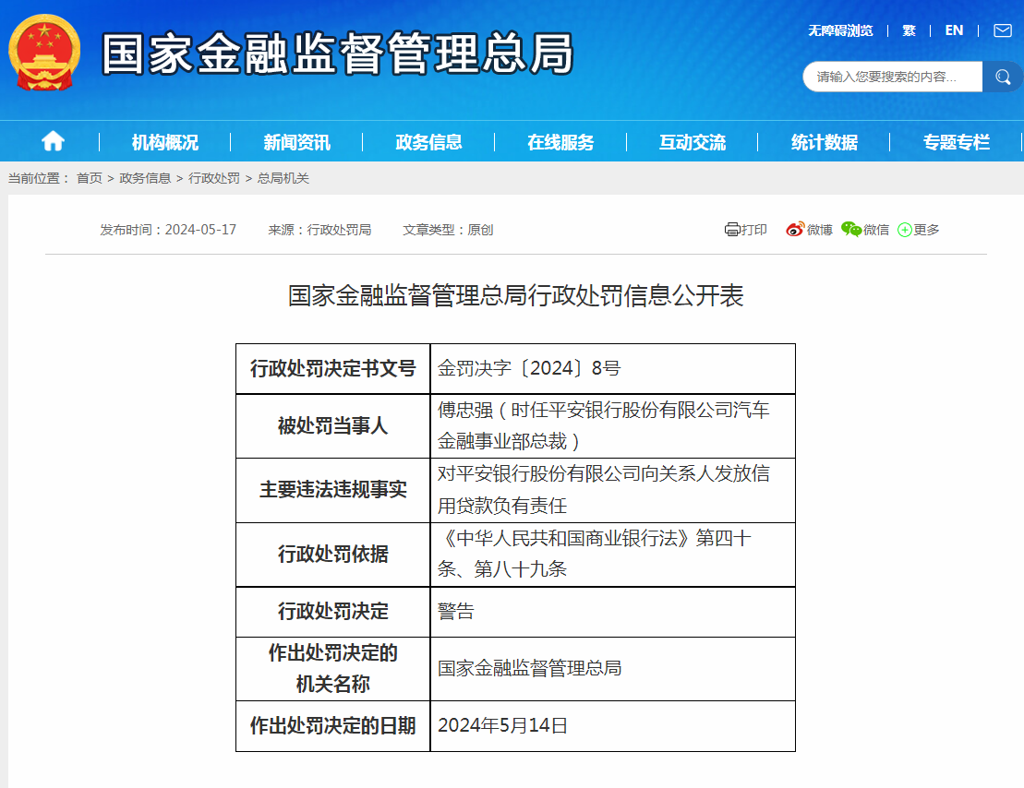This screenshot has width=1024, height=788.
Task: Click the cell naming 傅忠强
Action: click(612, 425)
